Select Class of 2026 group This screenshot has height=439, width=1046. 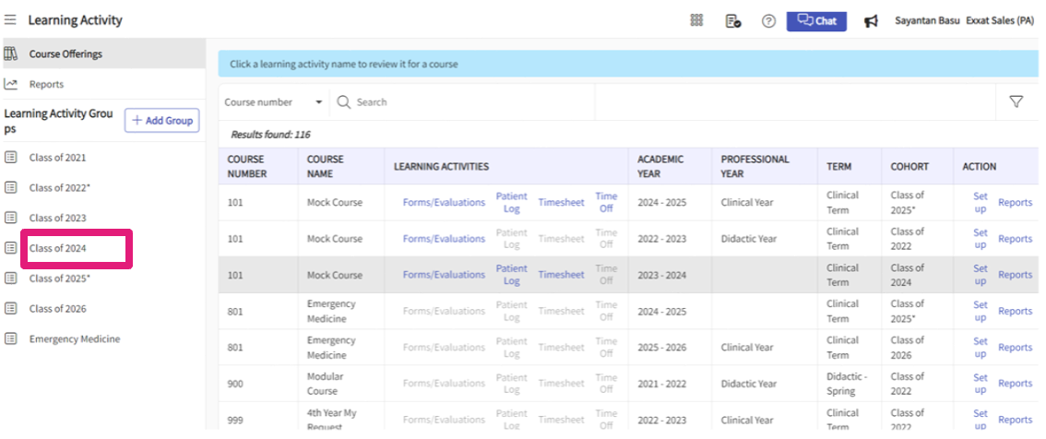pos(57,309)
